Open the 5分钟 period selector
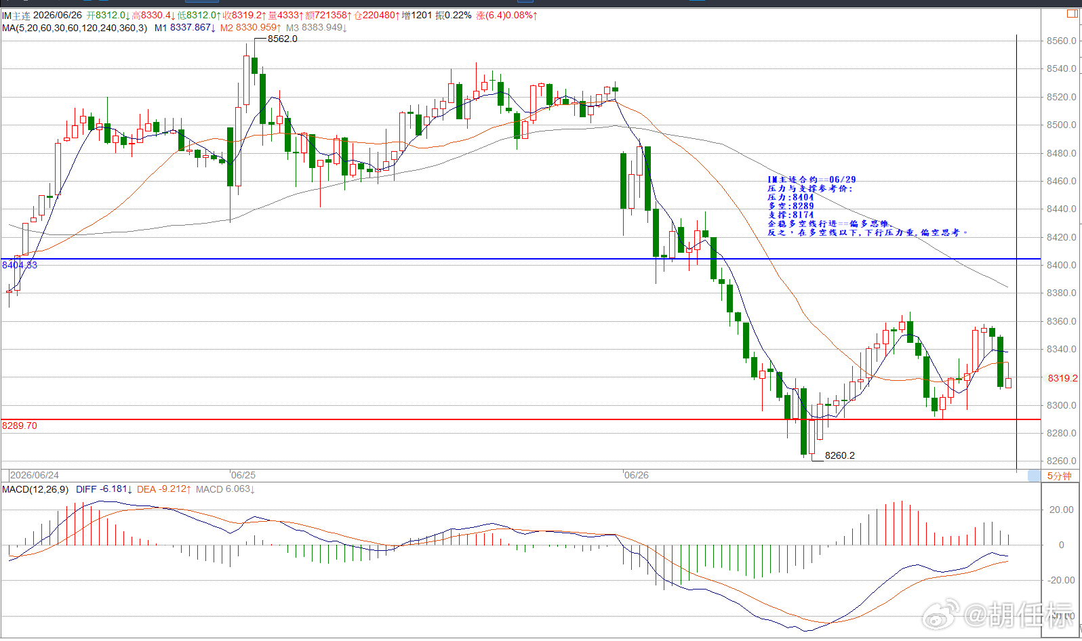The width and height of the screenshot is (1082, 641). pyautogui.click(x=1059, y=476)
